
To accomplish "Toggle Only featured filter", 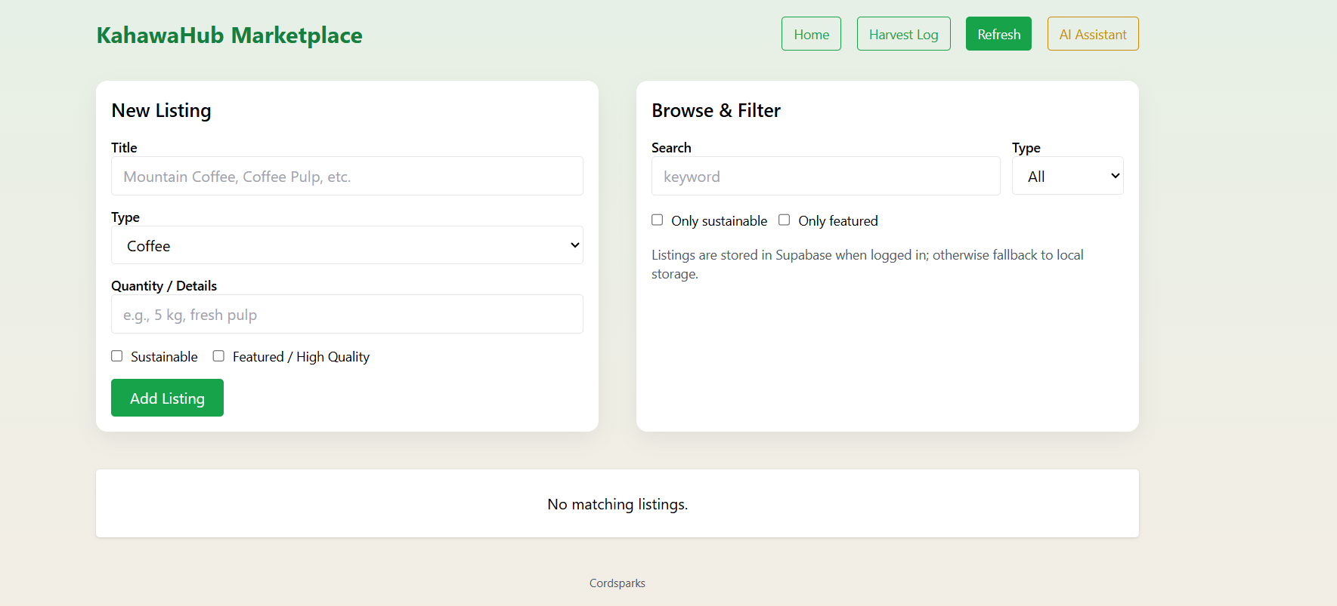I will pyautogui.click(x=785, y=220).
